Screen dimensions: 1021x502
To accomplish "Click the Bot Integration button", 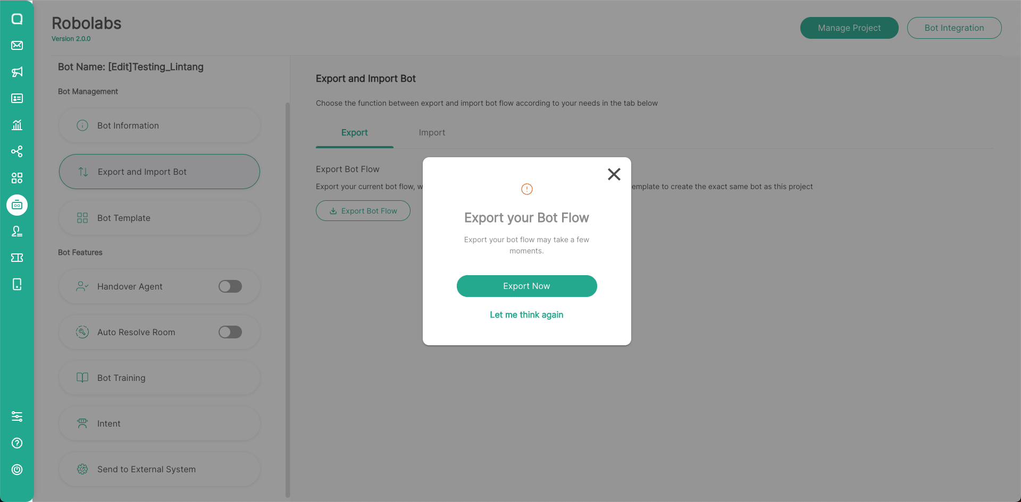I will pyautogui.click(x=954, y=28).
